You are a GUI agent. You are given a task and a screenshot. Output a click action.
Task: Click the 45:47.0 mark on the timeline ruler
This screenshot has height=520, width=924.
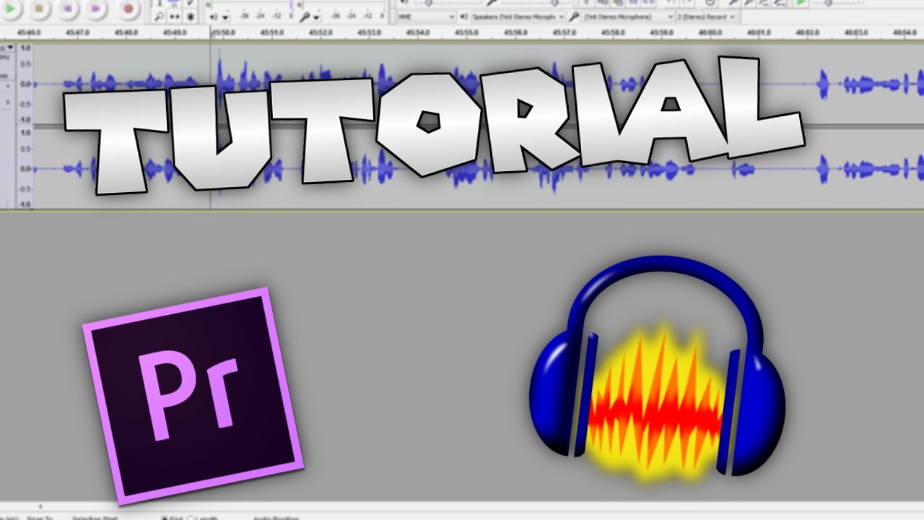pos(77,32)
